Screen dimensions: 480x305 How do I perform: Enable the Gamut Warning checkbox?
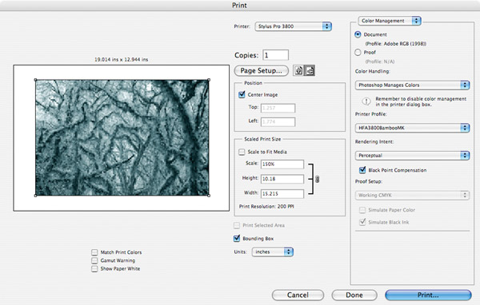(94, 260)
